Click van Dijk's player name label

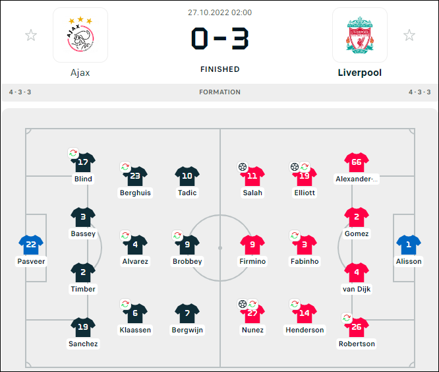pyautogui.click(x=357, y=289)
